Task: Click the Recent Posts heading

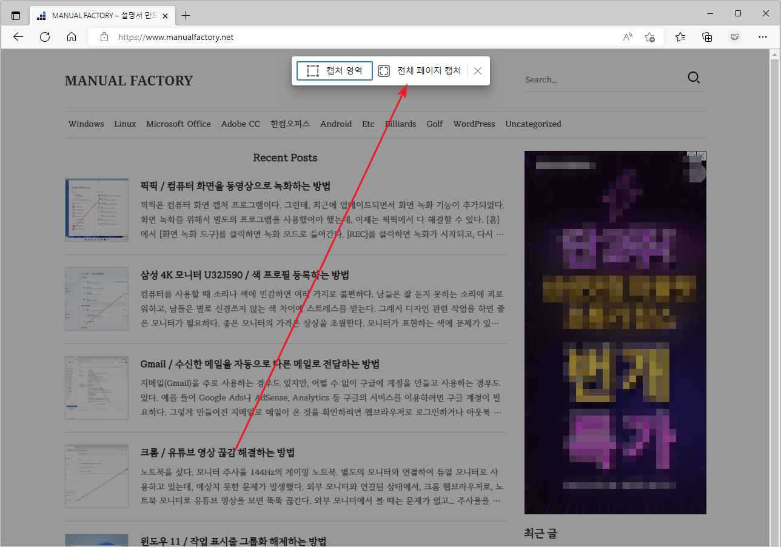Action: (x=285, y=157)
